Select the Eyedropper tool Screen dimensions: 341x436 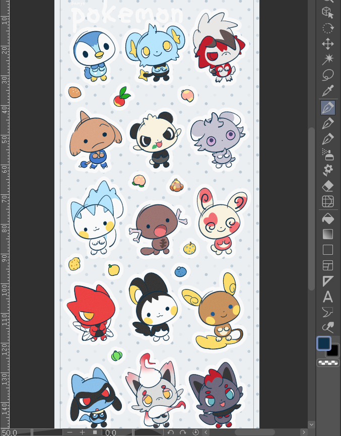pyautogui.click(x=328, y=91)
